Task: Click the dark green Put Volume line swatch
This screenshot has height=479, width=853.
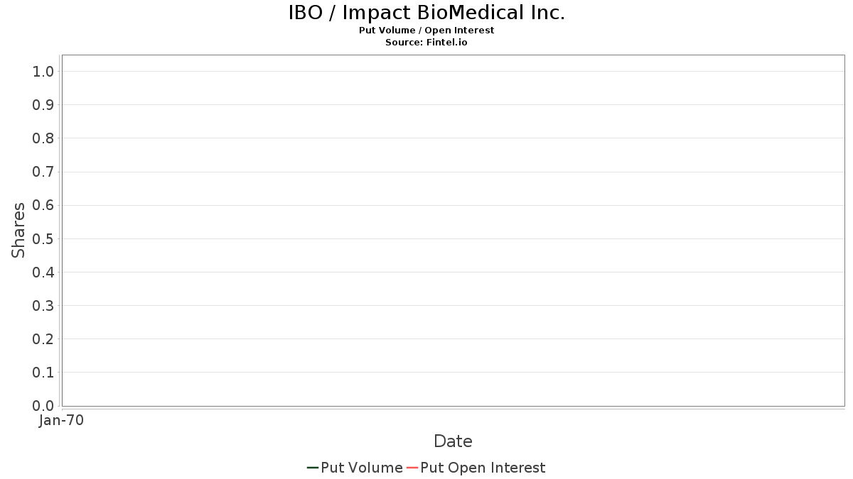Action: (x=312, y=468)
